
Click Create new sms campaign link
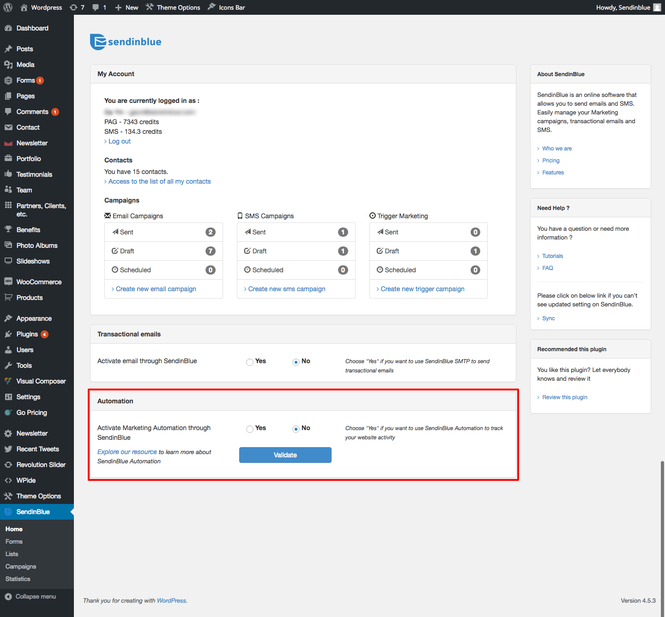[x=286, y=289]
